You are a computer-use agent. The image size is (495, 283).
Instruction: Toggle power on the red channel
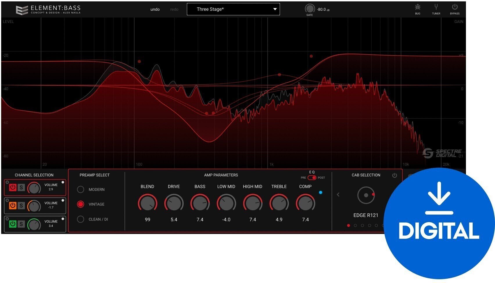tap(12, 188)
